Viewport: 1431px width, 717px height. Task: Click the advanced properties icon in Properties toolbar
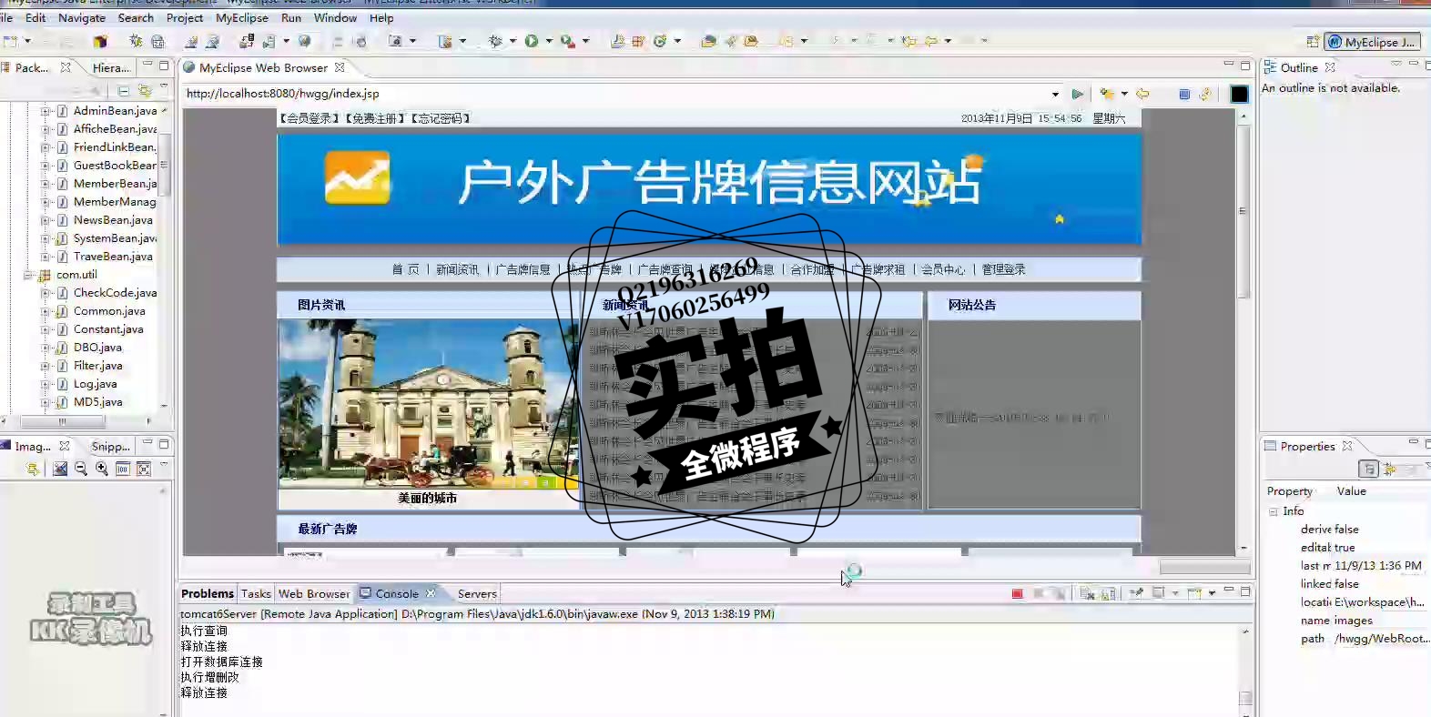(x=1390, y=469)
